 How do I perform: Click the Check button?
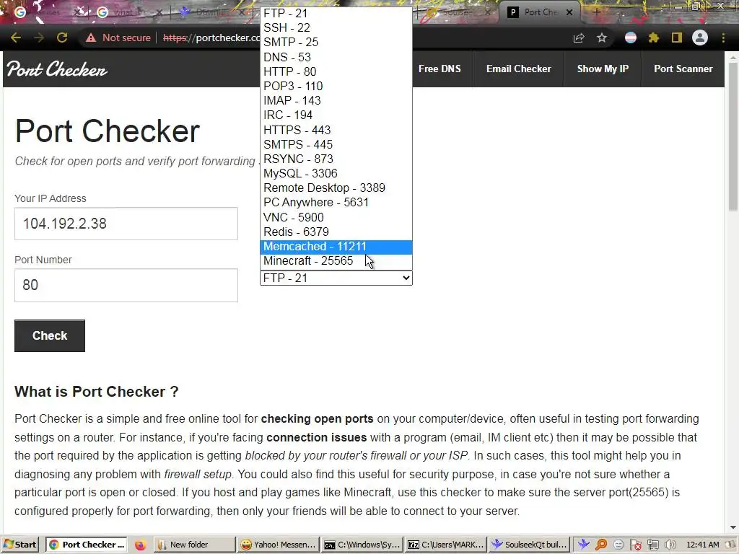(x=50, y=335)
